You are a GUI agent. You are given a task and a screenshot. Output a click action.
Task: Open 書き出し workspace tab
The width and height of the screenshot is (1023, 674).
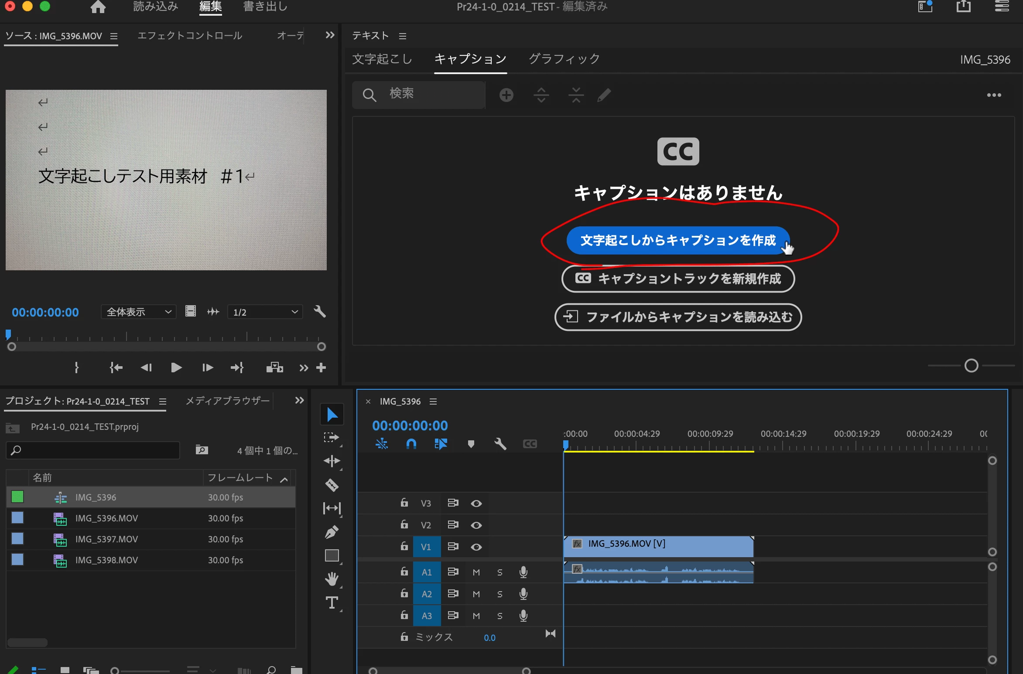(265, 7)
